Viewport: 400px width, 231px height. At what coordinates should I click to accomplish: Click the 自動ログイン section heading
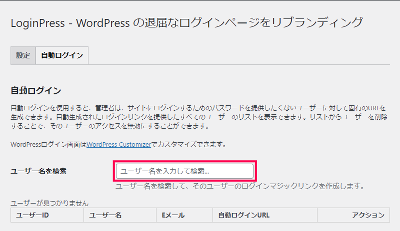36,90
